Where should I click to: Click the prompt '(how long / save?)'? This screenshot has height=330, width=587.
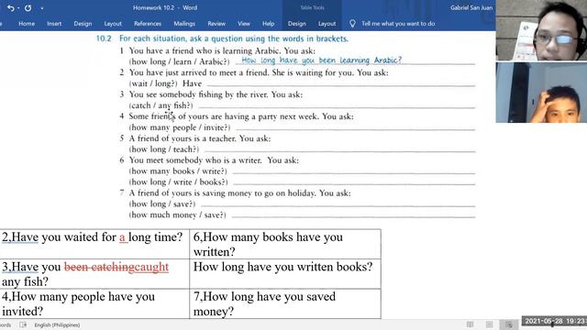[x=162, y=203]
